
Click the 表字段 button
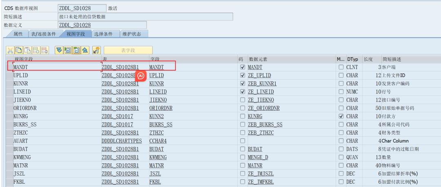pyautogui.click(x=128, y=50)
